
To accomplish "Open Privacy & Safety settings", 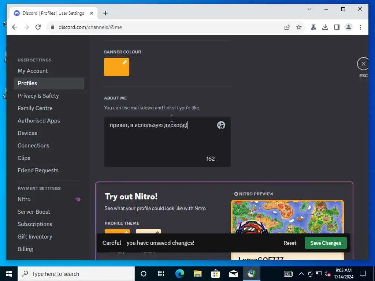I will click(49, 96).
